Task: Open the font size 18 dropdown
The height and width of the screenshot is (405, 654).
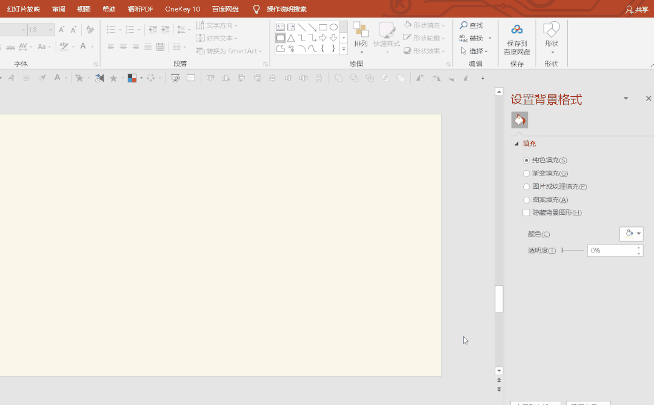Action: (51, 30)
